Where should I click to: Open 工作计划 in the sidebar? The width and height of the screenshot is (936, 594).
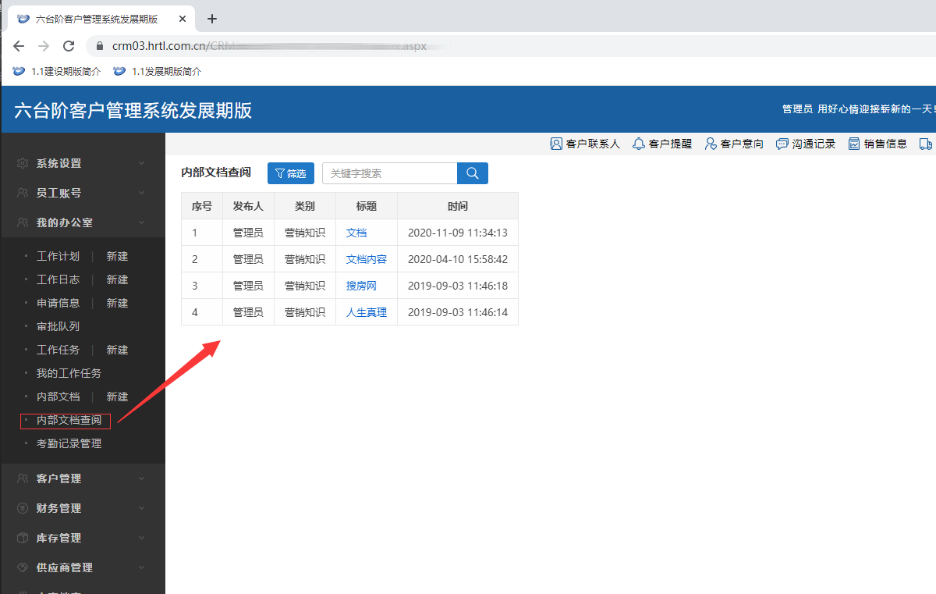point(58,256)
